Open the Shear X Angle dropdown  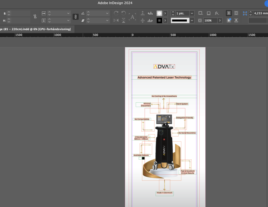click(x=107, y=20)
